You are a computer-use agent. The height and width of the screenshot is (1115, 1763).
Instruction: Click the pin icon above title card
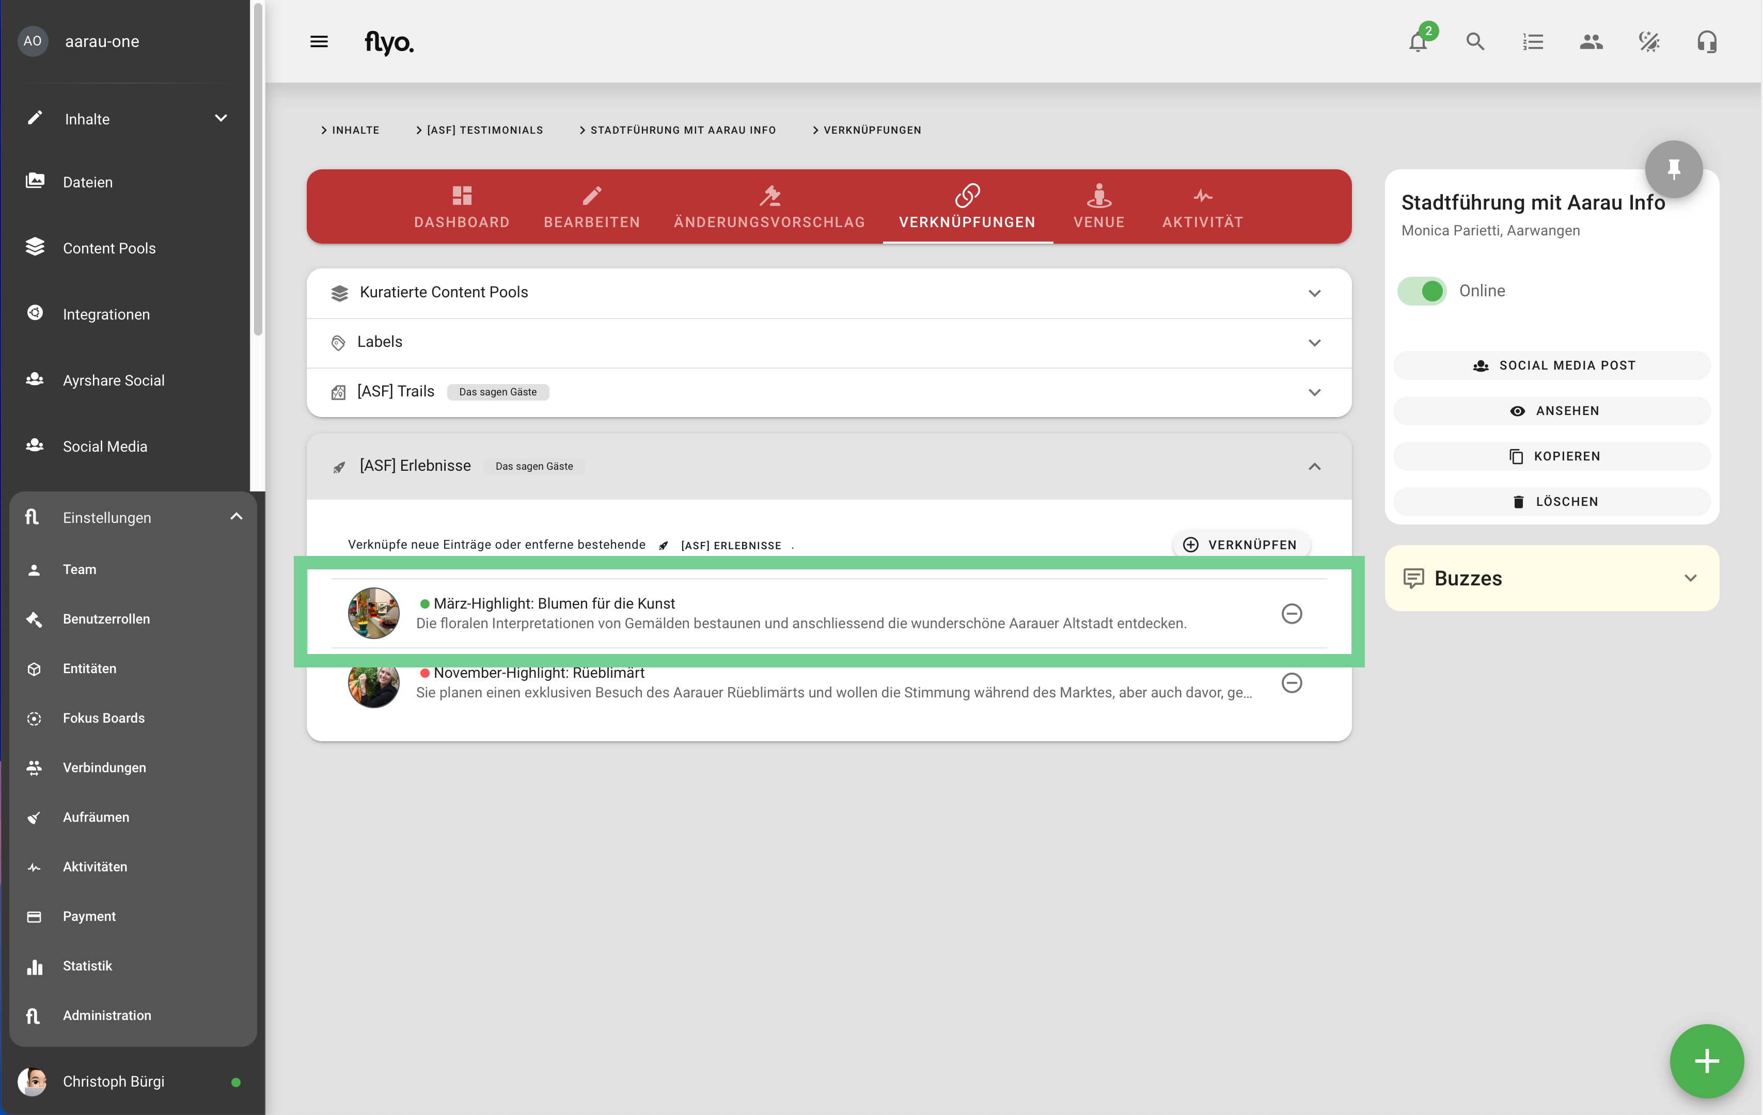click(1673, 169)
